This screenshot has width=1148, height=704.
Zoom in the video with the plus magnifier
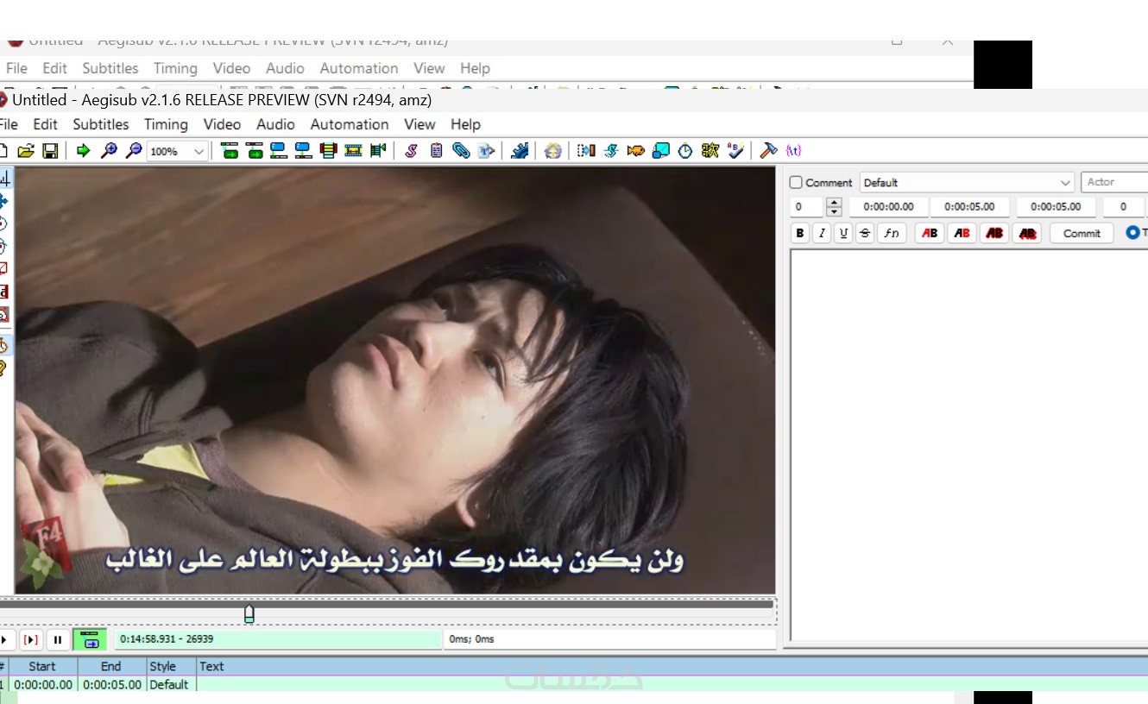coord(109,151)
